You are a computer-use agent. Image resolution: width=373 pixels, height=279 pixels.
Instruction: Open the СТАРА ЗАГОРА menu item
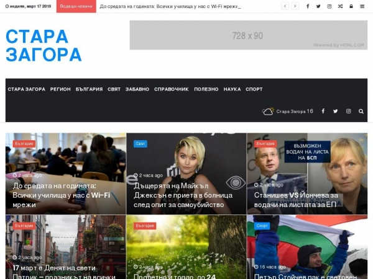26,89
